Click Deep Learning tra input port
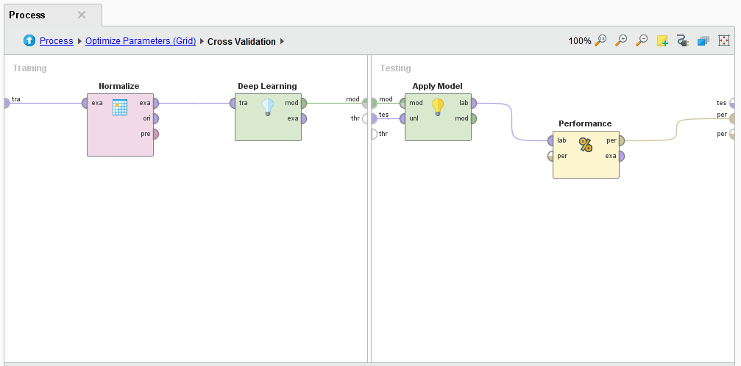Image resolution: width=741 pixels, height=366 pixels. click(233, 103)
